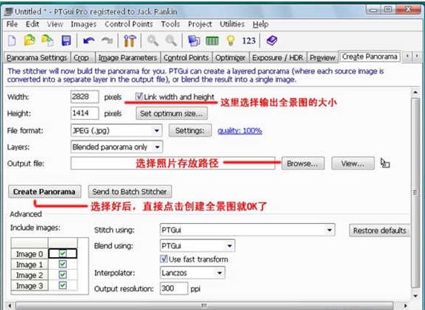The width and height of the screenshot is (425, 310).
Task: Switch to the Crop tab
Action: 82,57
